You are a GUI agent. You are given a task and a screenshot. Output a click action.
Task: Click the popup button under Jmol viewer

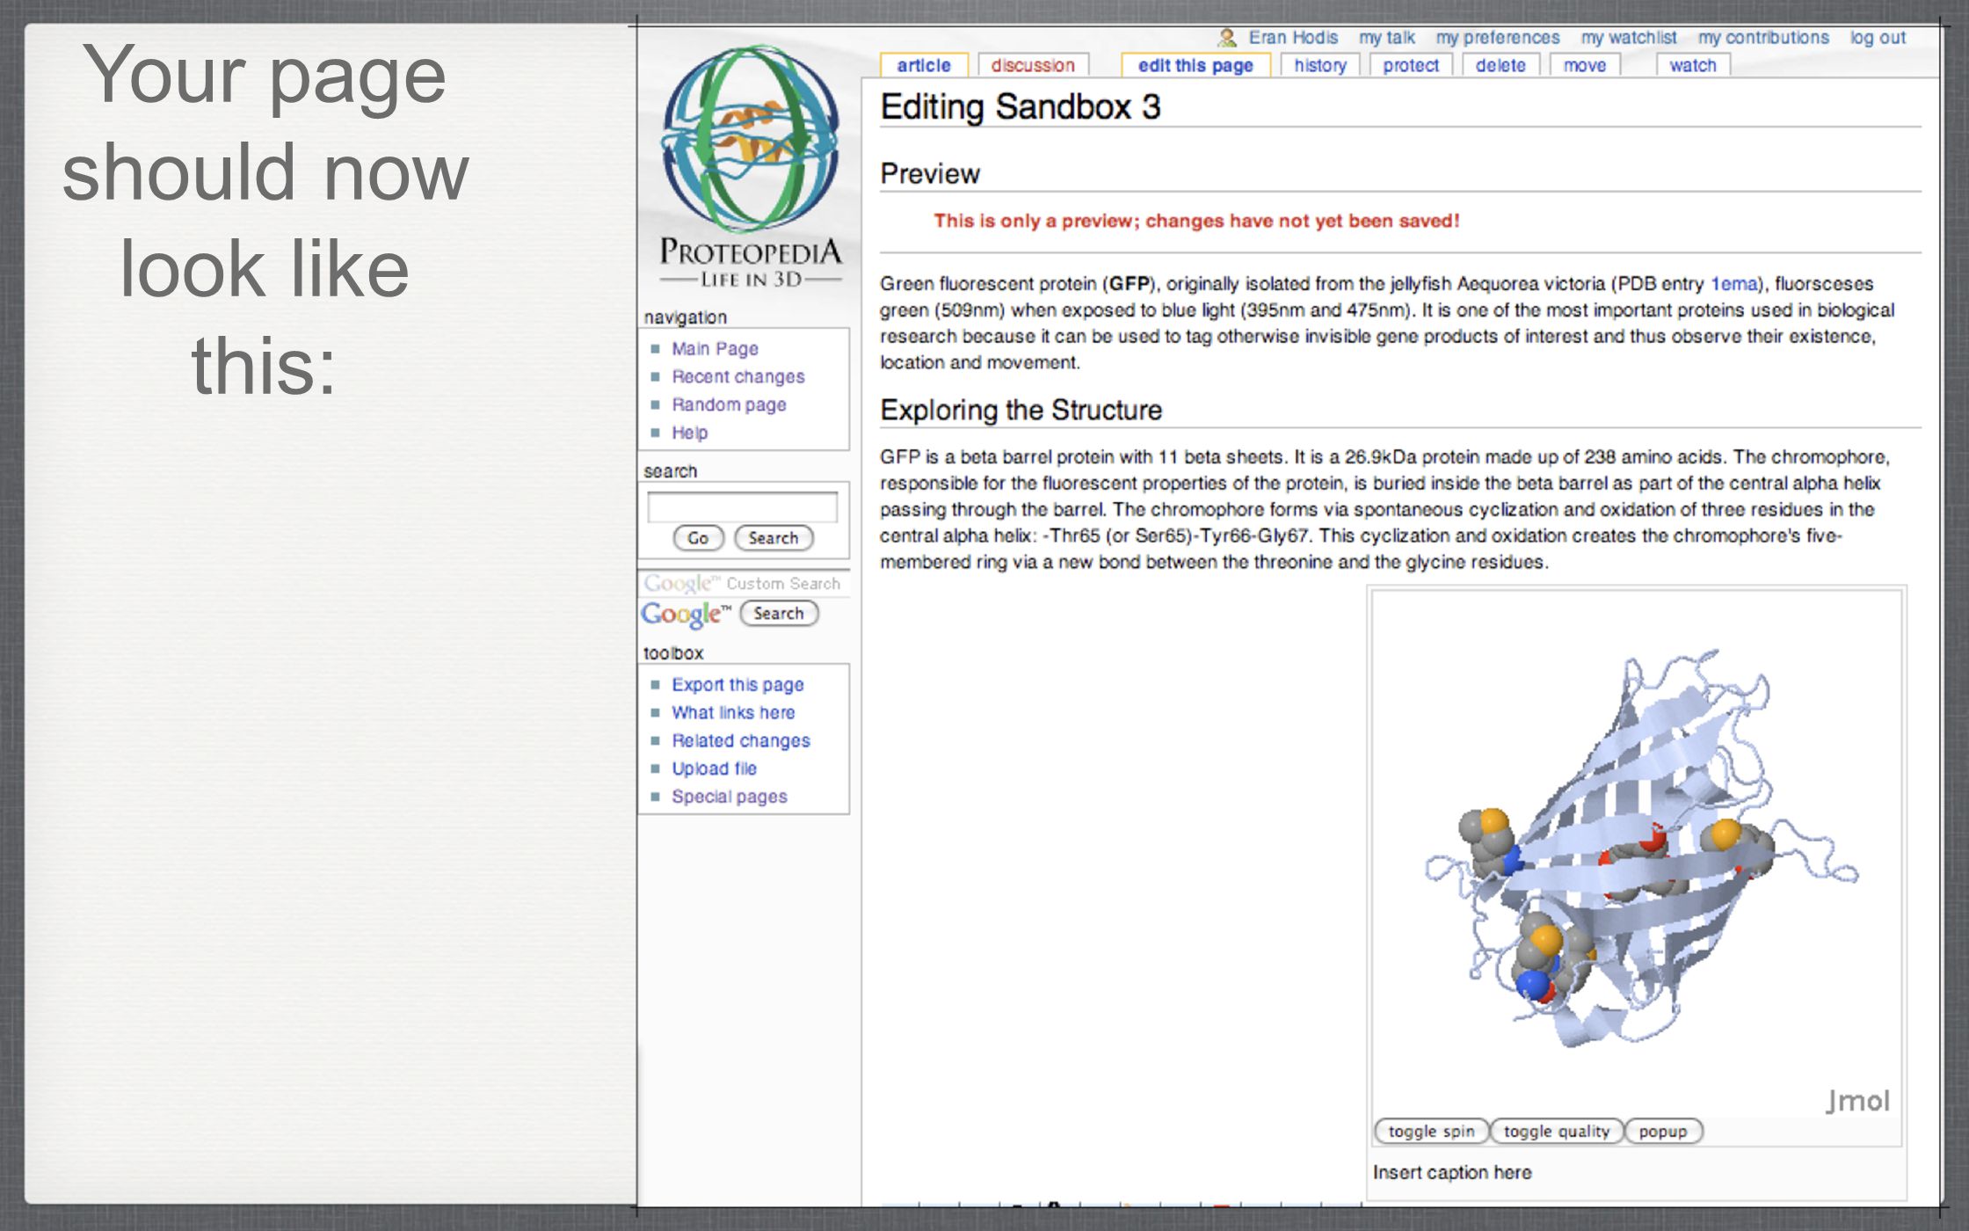coord(1663,1132)
